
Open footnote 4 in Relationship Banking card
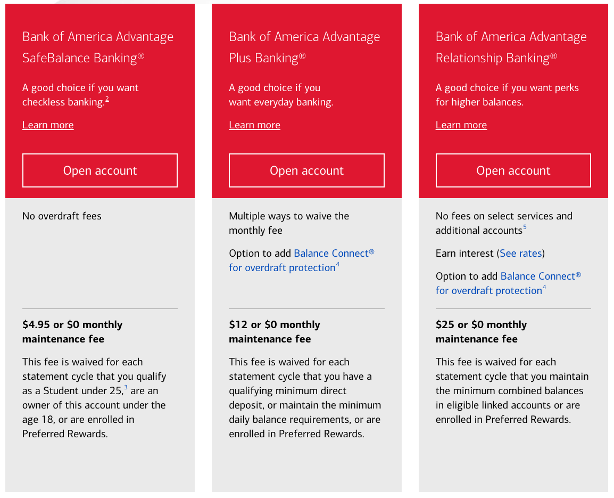[x=544, y=288]
